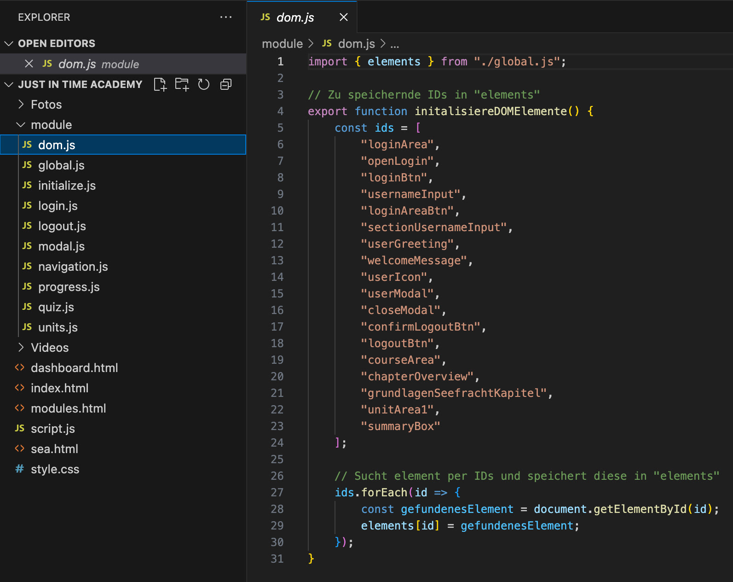Click the "summaryBox" string
Image resolution: width=733 pixels, height=582 pixels.
[401, 426]
